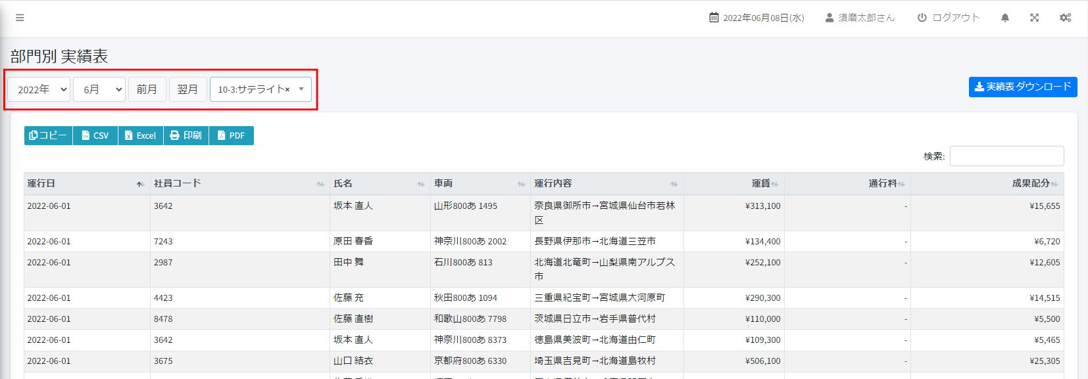The image size is (1088, 379).
Task: Export the table with the CSV button
Action: coord(95,135)
